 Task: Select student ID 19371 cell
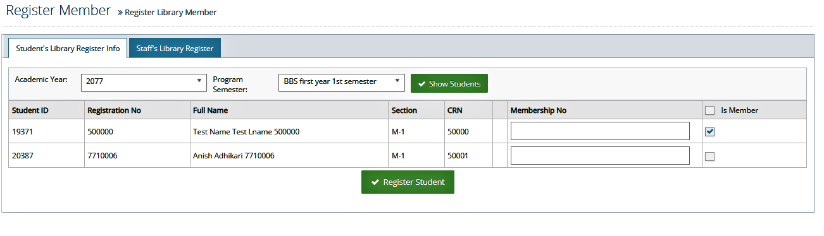pos(46,132)
